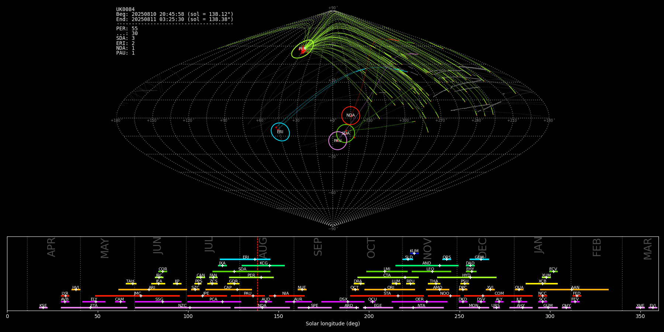Click the +90 pole label atop the map
This screenshot has height=332, width=664.
333,8
